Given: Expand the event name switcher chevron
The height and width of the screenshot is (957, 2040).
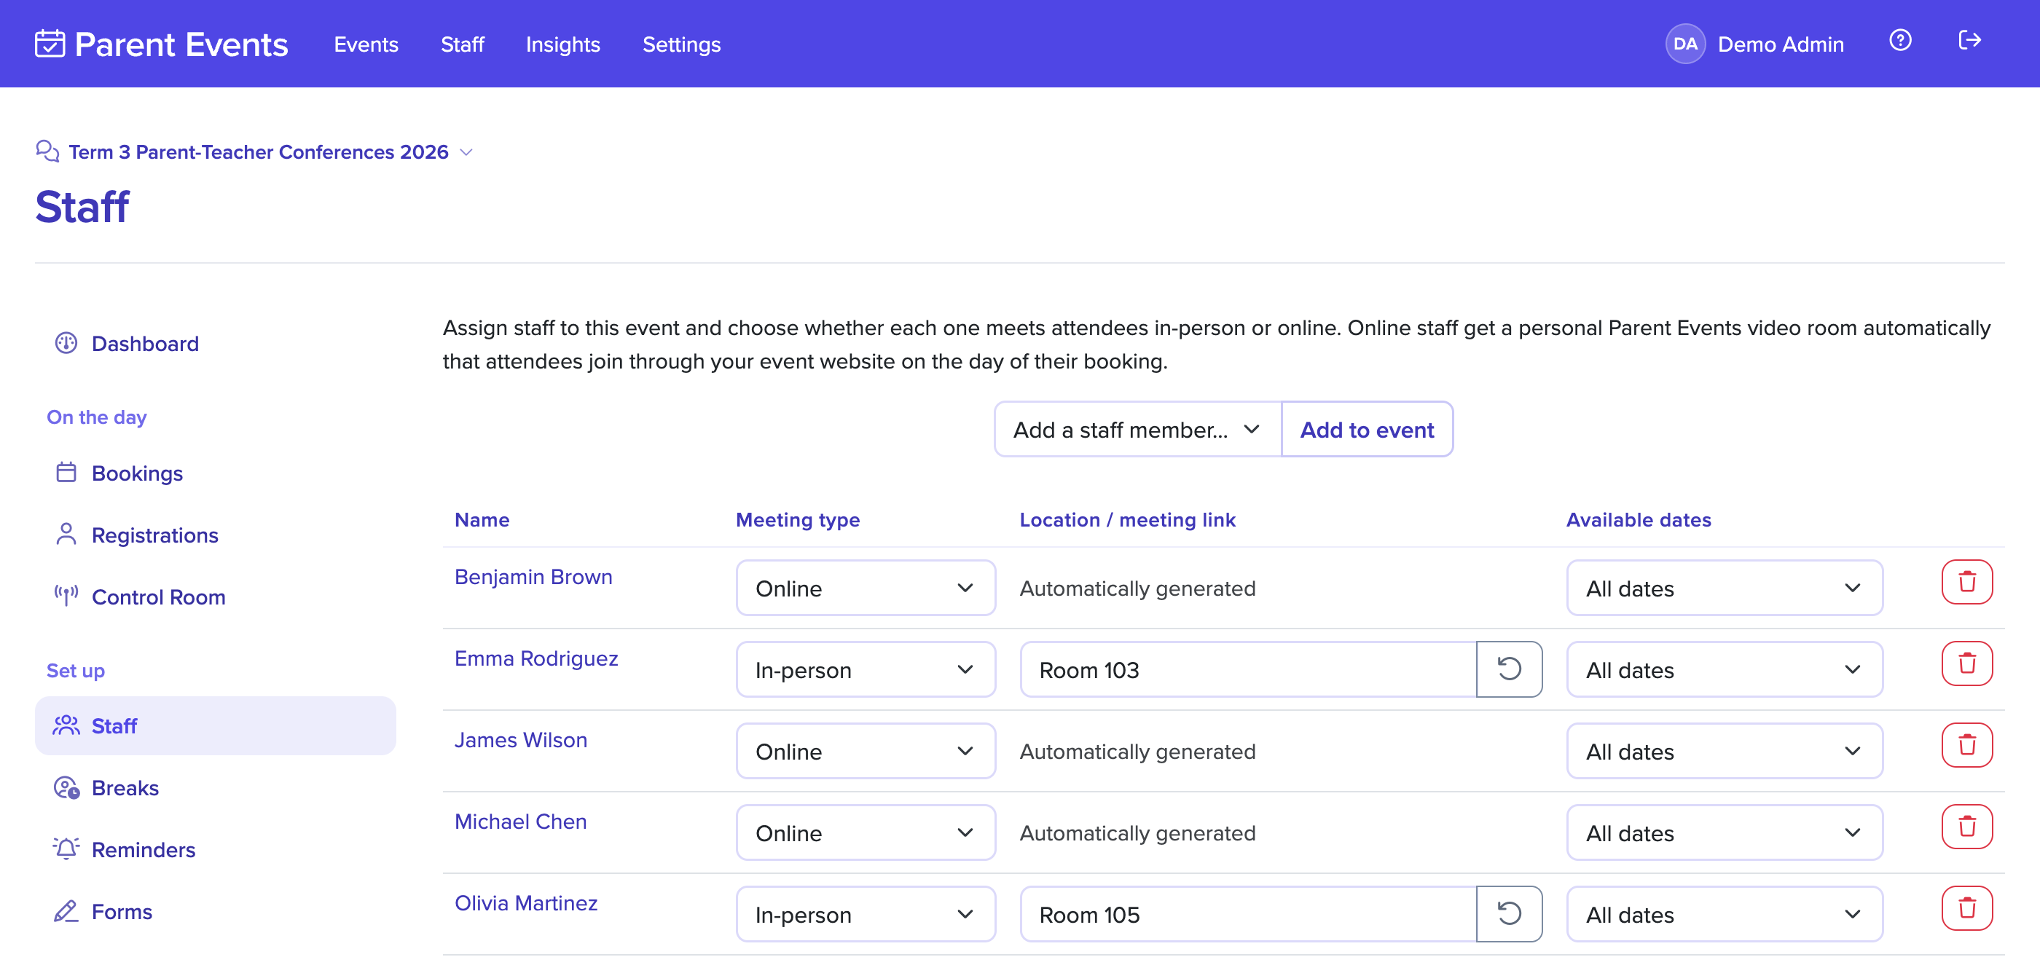Looking at the screenshot, I should click(x=466, y=152).
